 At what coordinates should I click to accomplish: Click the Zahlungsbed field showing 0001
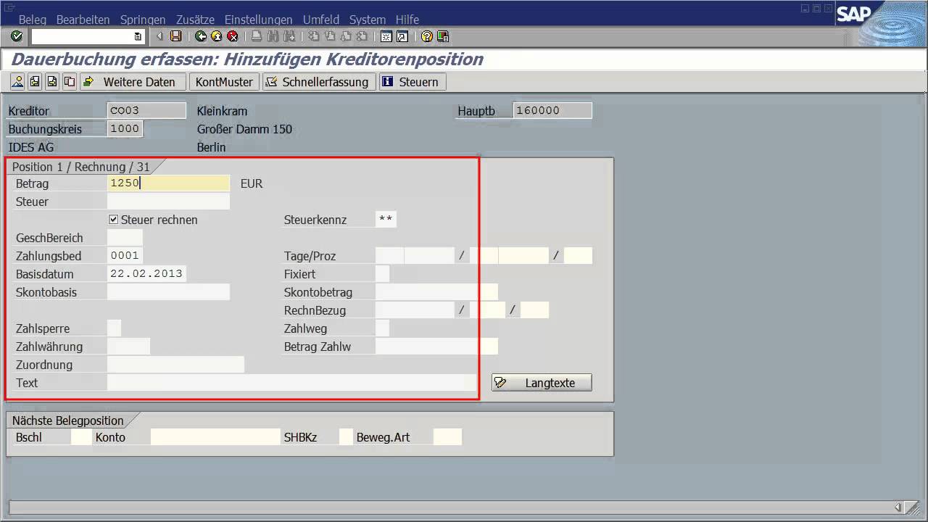[x=125, y=256]
